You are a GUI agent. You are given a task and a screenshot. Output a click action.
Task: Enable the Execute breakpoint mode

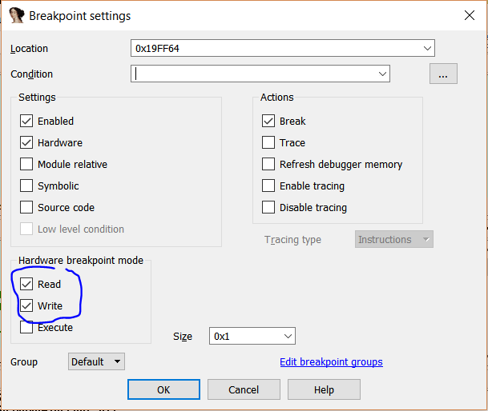[x=27, y=328]
